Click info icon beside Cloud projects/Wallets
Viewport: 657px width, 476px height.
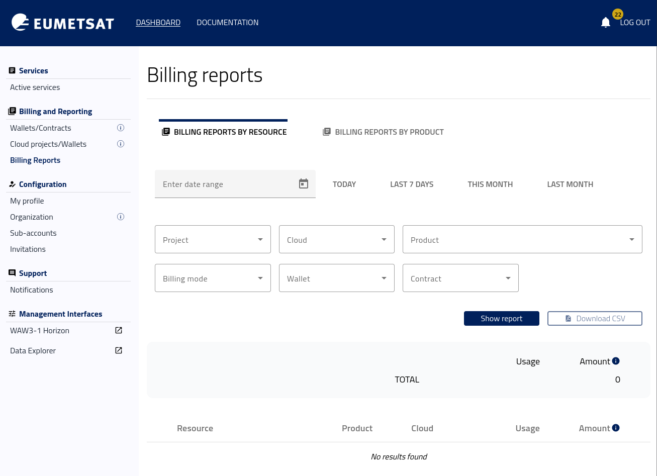click(121, 144)
